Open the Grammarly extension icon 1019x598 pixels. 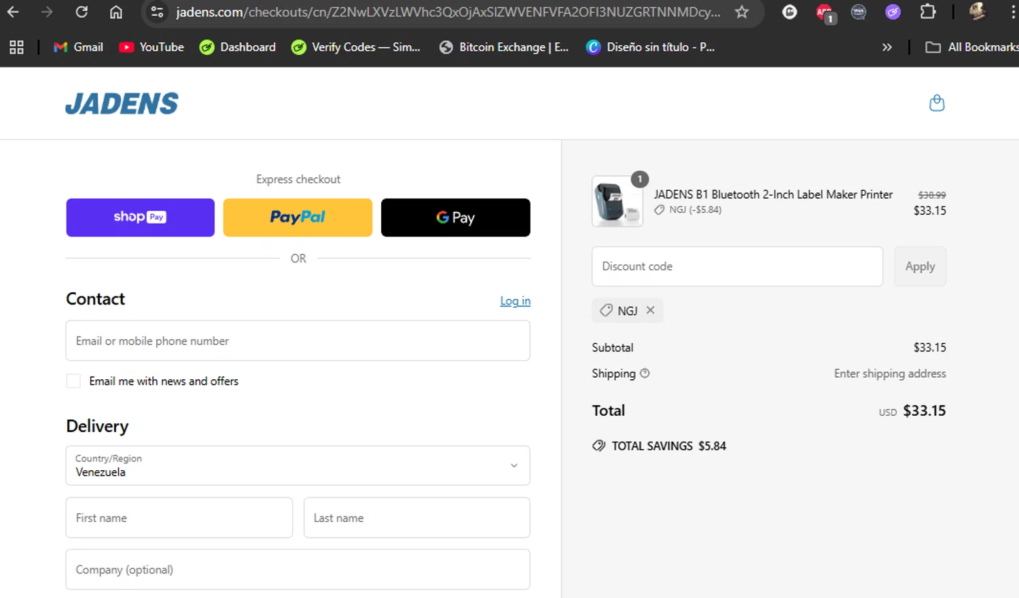(789, 12)
